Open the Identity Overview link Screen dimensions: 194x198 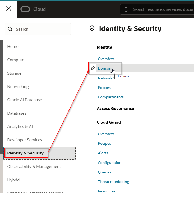pyautogui.click(x=106, y=59)
